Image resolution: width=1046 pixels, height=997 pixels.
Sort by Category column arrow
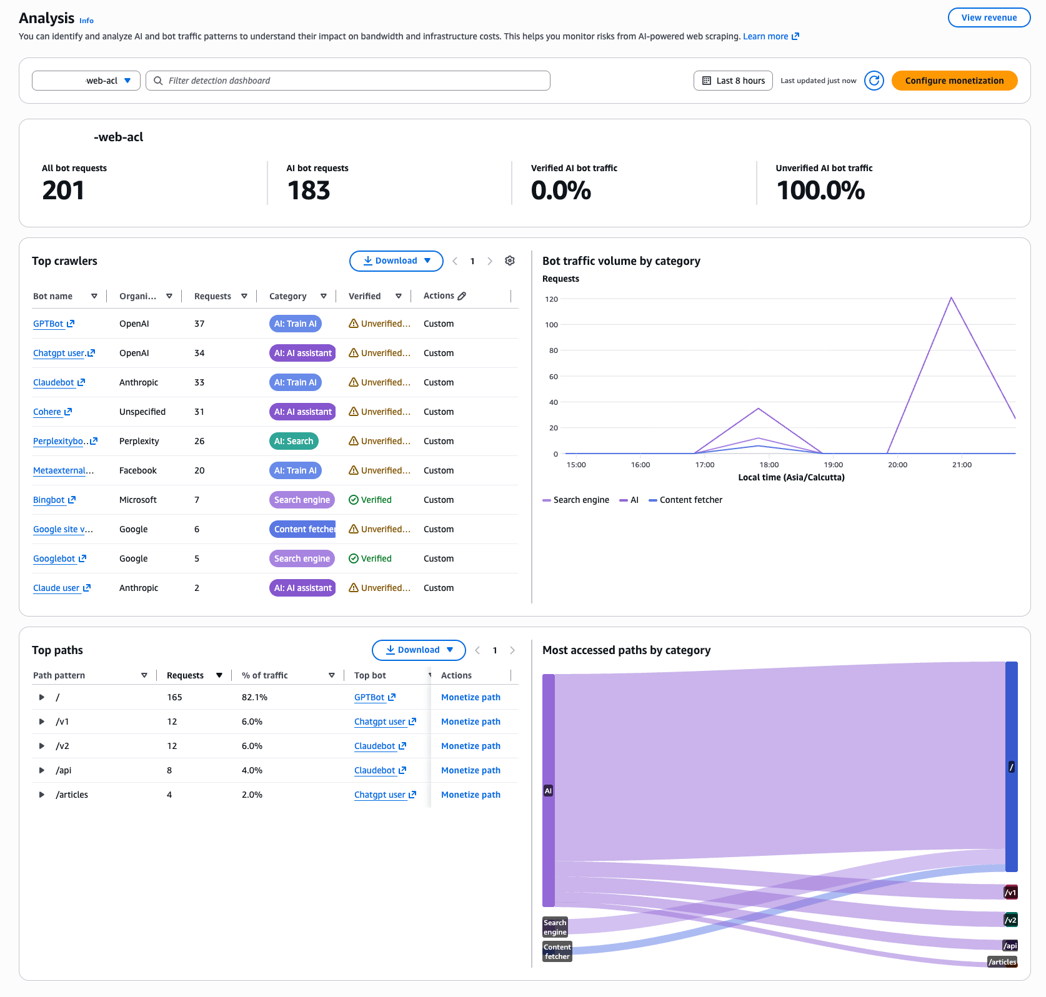point(324,296)
